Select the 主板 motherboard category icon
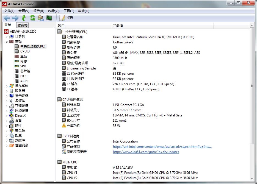 pyautogui.click(x=12, y=41)
